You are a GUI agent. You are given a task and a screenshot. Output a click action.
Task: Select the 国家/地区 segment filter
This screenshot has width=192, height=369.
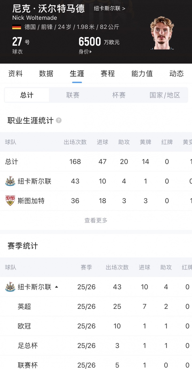(165, 95)
